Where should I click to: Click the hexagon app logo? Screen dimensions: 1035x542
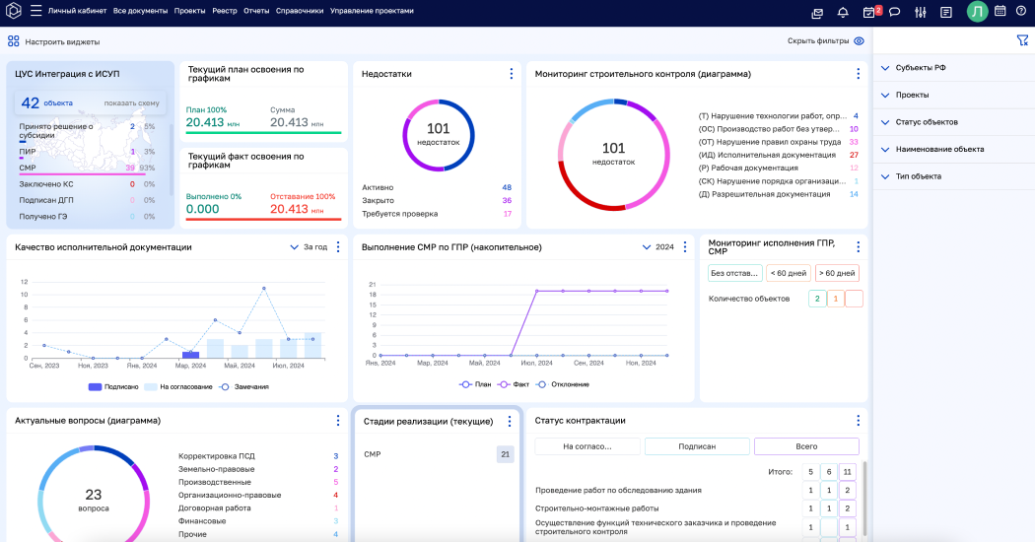tap(13, 11)
